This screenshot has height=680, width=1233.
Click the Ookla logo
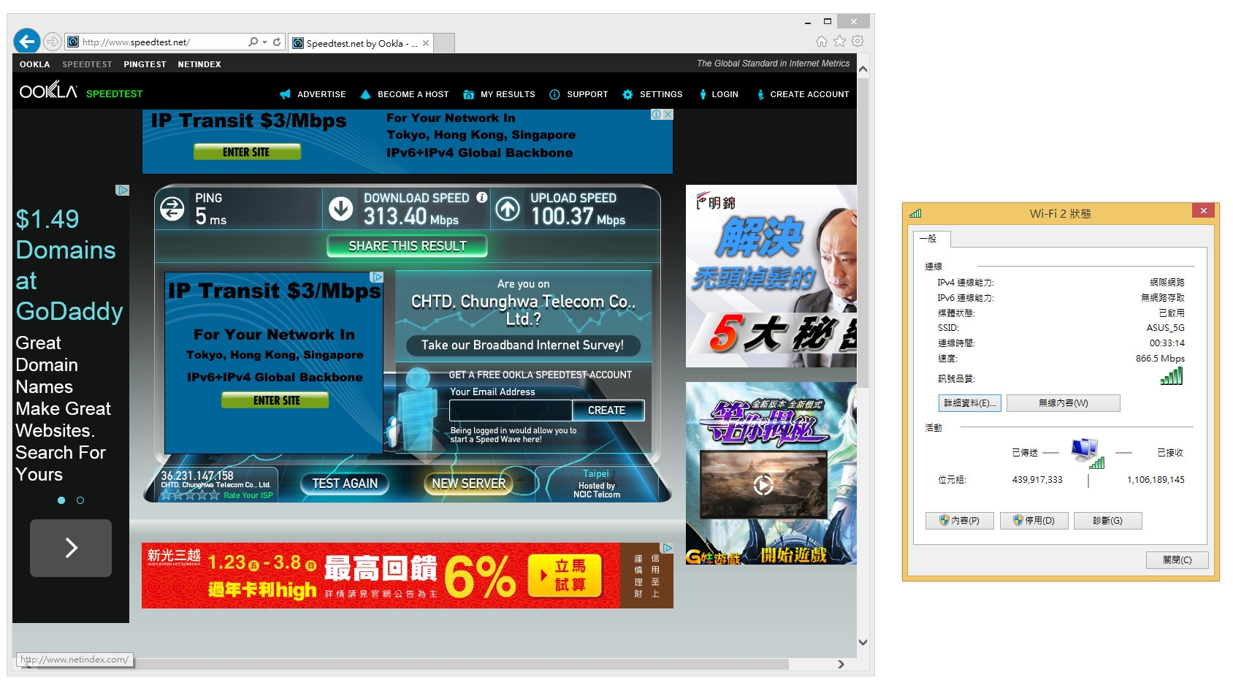point(48,91)
